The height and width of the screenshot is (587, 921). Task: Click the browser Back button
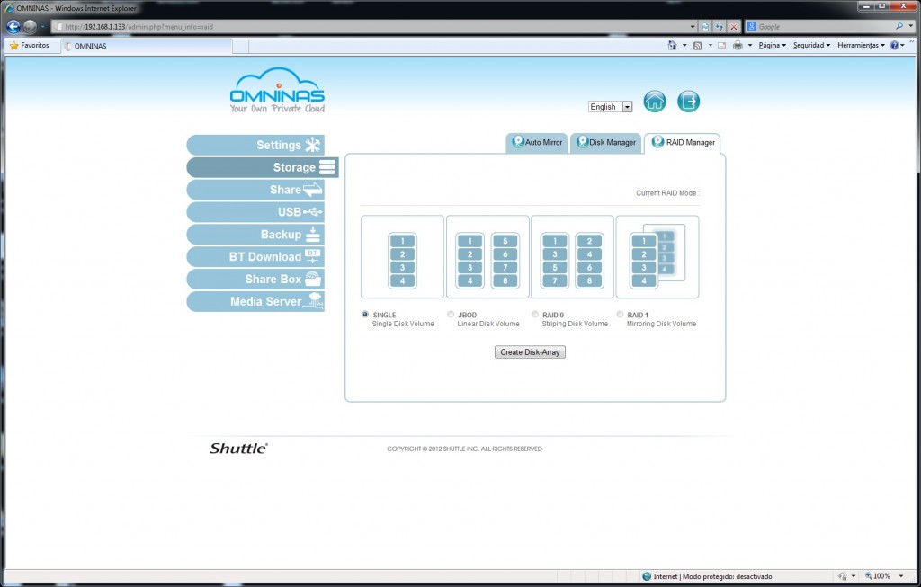(x=13, y=26)
